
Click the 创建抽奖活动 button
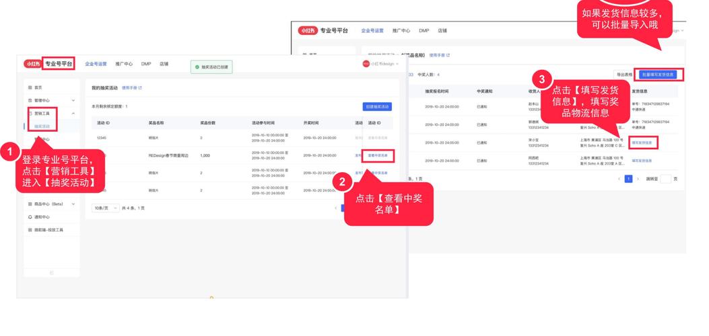point(377,107)
